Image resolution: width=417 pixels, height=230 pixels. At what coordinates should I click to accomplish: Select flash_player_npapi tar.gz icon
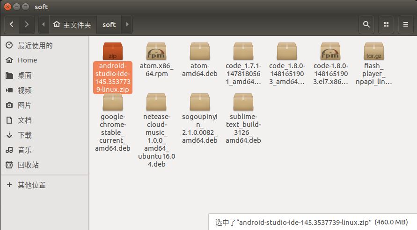click(x=374, y=51)
